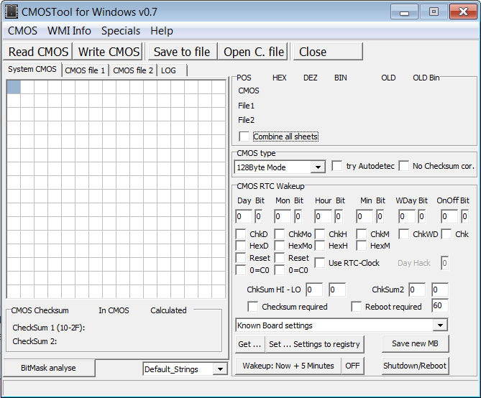Image resolution: width=481 pixels, height=398 pixels.
Task: Click the BitMask analyse button
Action: (x=48, y=368)
